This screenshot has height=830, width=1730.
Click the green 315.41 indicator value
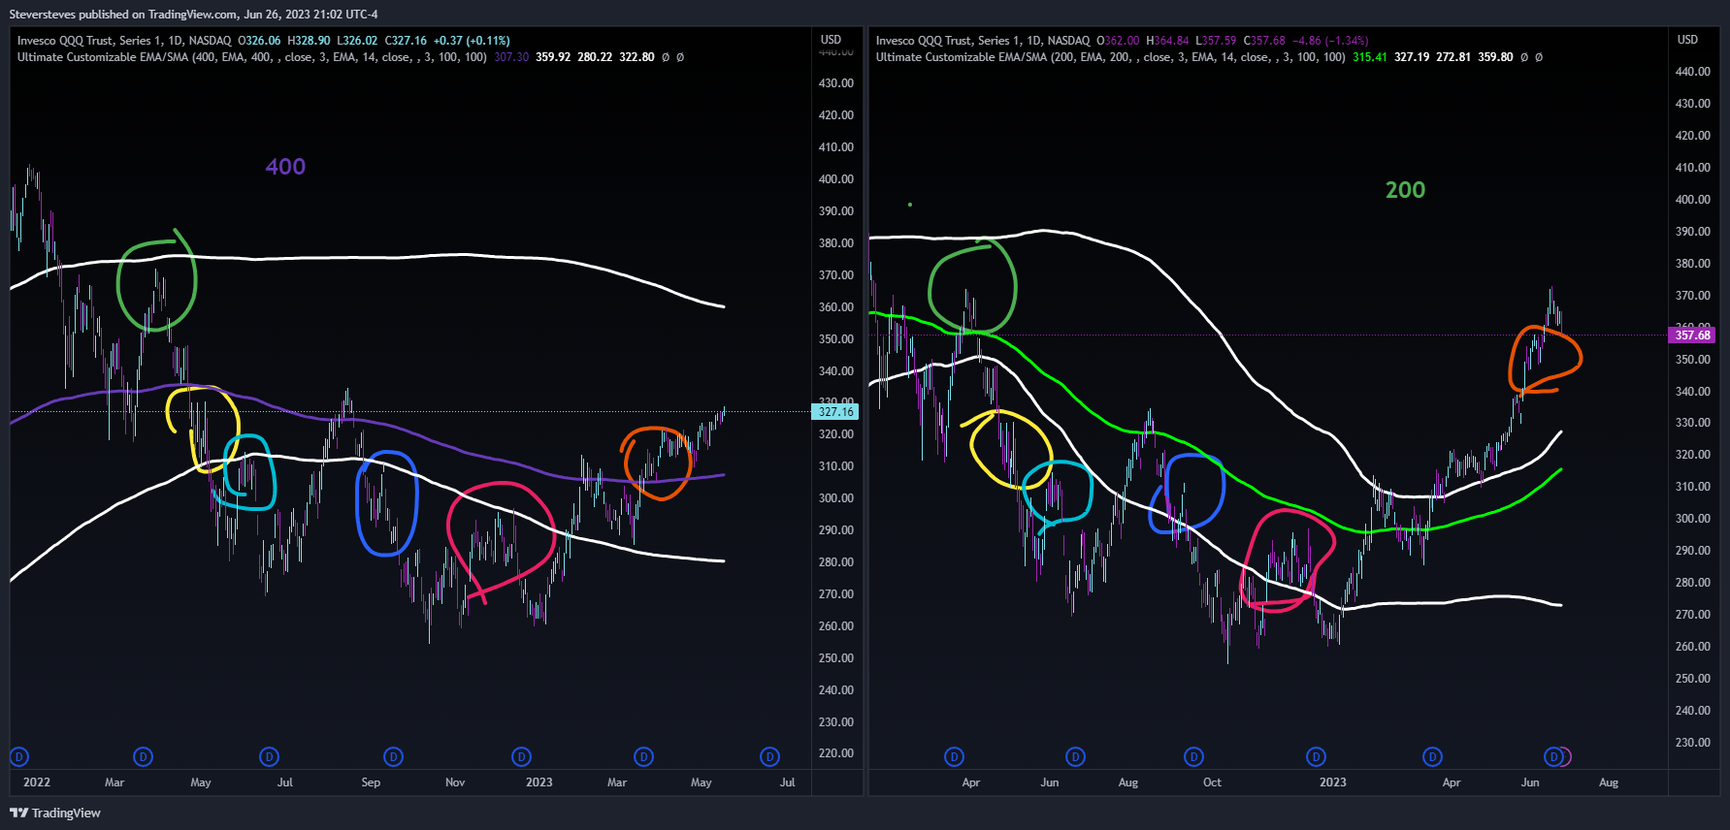[x=1370, y=57]
